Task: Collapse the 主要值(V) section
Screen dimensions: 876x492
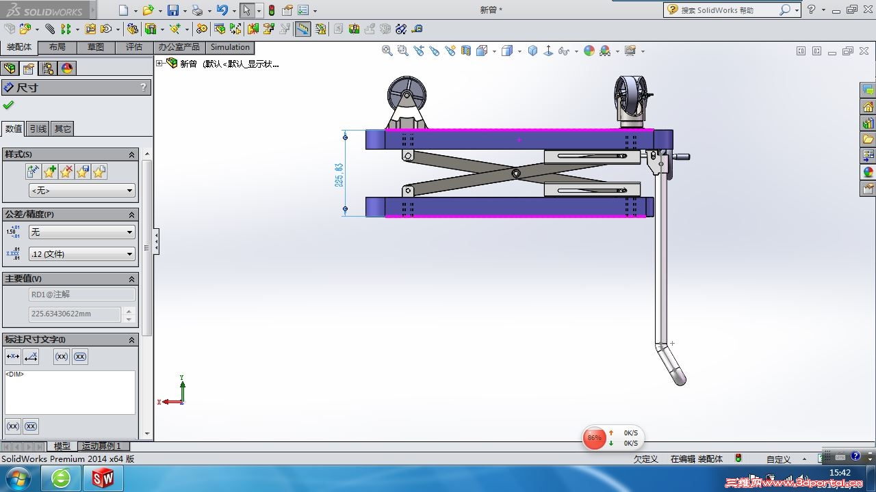Action: pyautogui.click(x=132, y=279)
